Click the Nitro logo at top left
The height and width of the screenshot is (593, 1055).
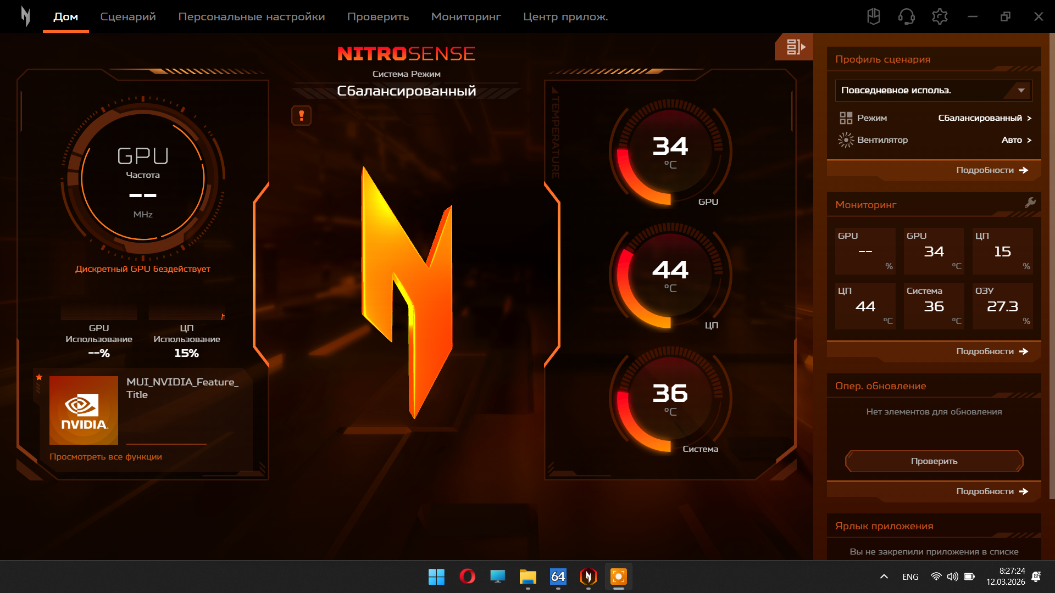pyautogui.click(x=25, y=16)
